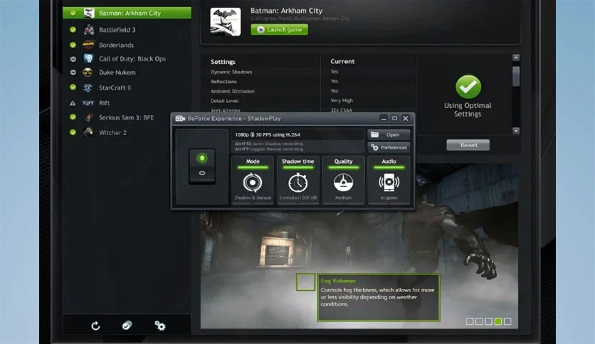This screenshot has height=344, width=595.
Task: Toggle ShadowPlay on with the power switch
Action: [202, 166]
